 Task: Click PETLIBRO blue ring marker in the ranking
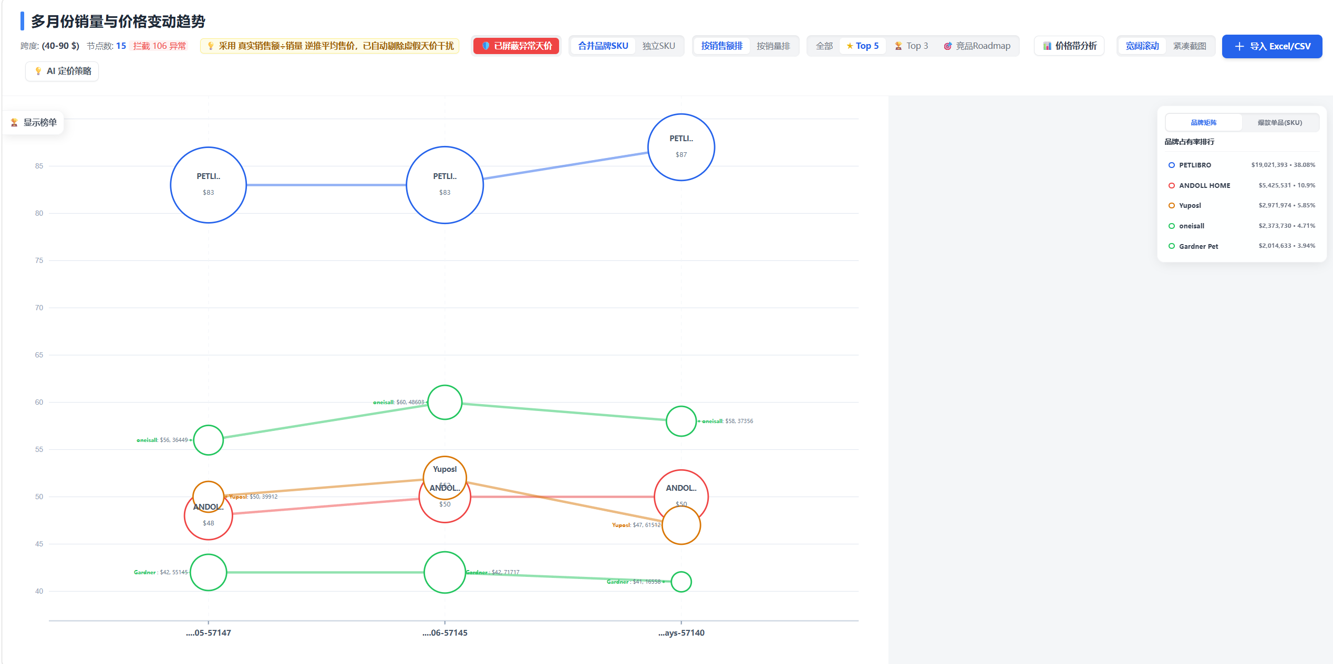[x=1171, y=165]
